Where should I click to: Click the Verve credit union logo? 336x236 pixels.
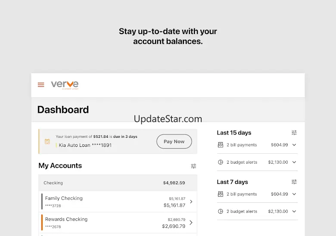pos(65,84)
